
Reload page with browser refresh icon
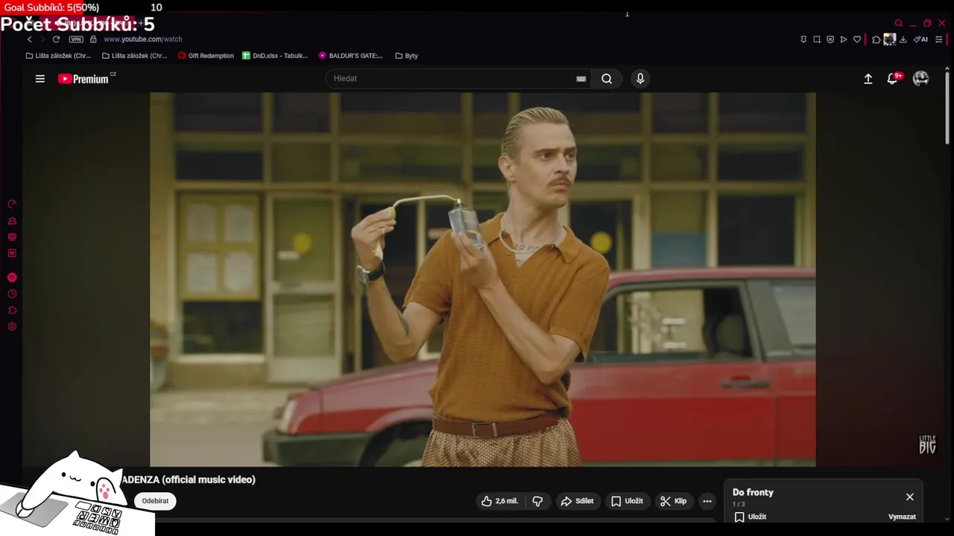coord(56,39)
